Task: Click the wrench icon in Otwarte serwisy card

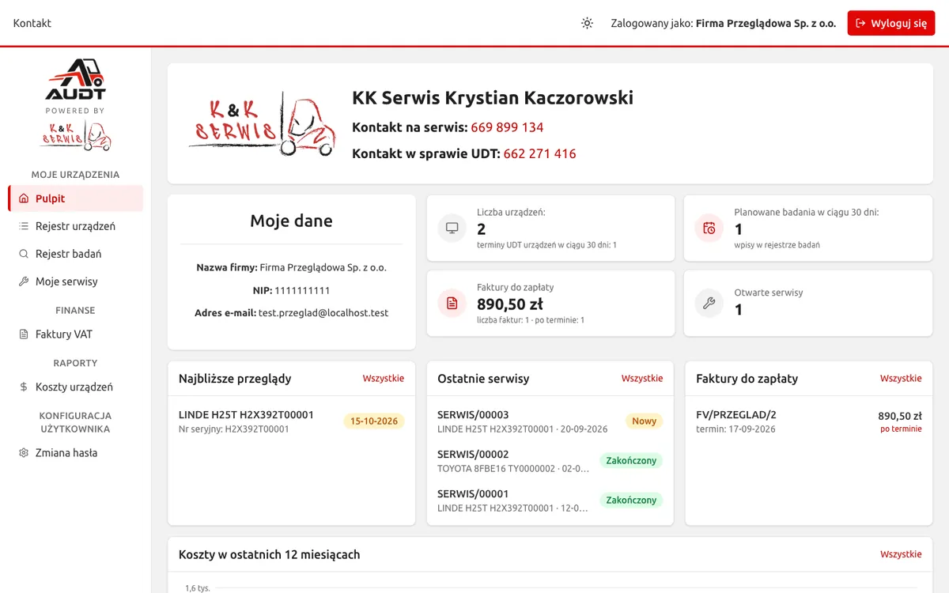Action: click(709, 304)
